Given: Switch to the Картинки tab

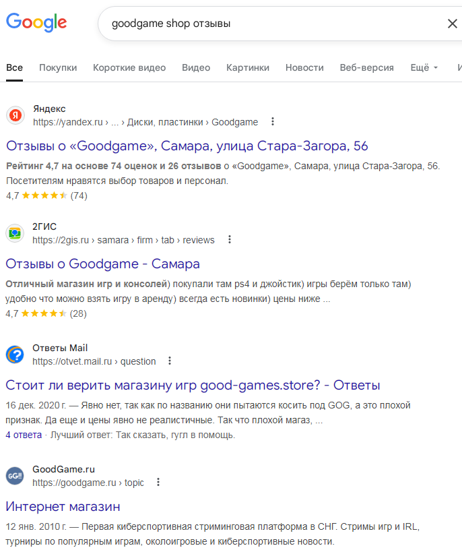Looking at the screenshot, I should pyautogui.click(x=248, y=67).
